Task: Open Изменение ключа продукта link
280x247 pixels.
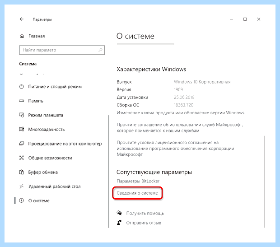Action: tap(180, 113)
